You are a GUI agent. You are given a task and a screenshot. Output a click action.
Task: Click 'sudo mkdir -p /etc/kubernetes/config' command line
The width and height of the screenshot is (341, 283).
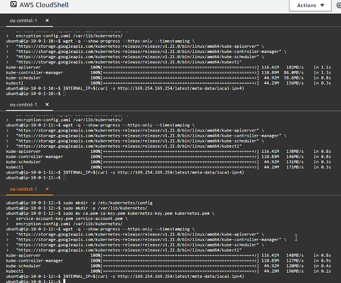click(x=108, y=203)
